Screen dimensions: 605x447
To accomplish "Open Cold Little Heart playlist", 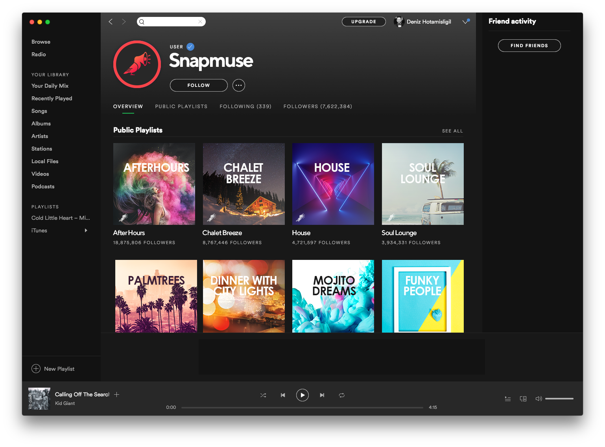I will coord(61,218).
